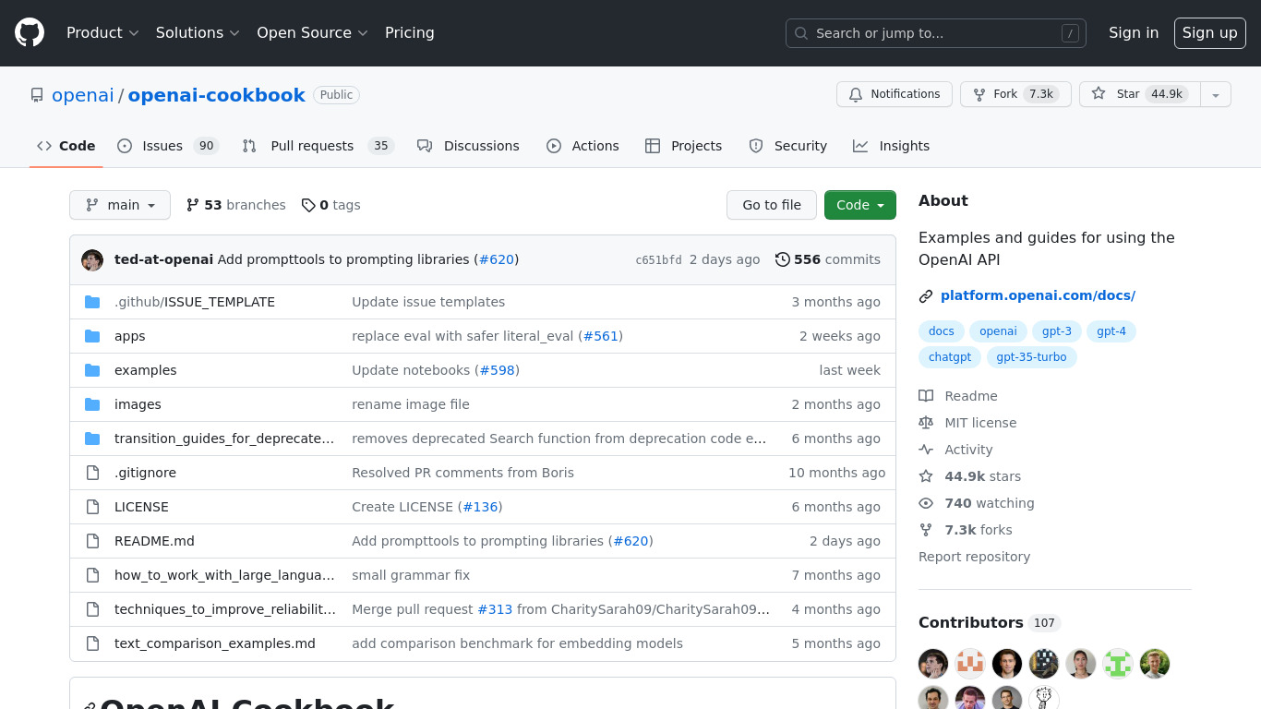Screen dimensions: 1261x709
Task: Click the link icon beside platform.openai.com
Action: pyautogui.click(x=926, y=296)
